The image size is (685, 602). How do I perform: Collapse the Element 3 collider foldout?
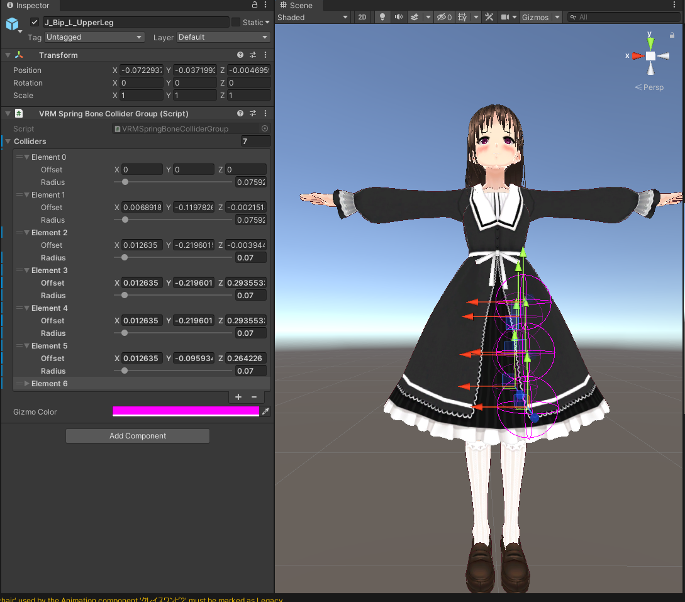(26, 270)
